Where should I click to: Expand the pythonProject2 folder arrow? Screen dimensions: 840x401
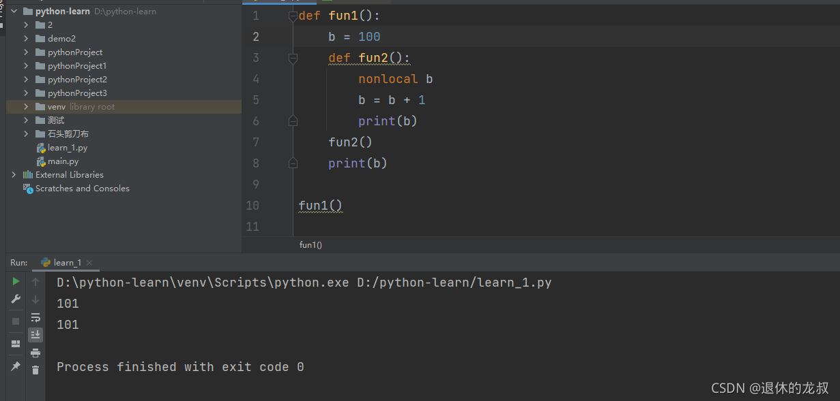(x=26, y=79)
